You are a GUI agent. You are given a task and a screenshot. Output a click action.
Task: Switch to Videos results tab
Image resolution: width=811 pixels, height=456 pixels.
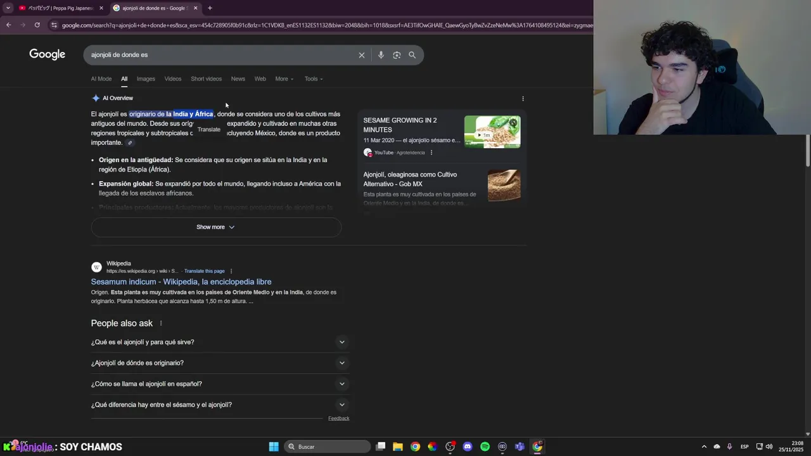tap(173, 79)
